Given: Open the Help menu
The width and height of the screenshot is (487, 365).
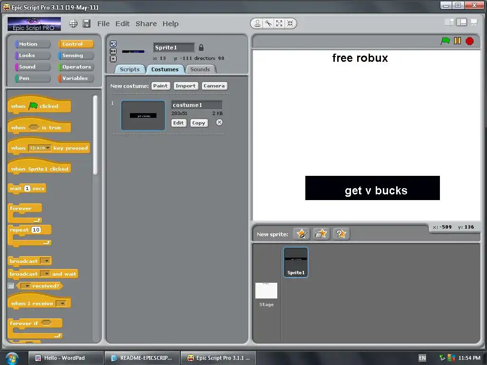Looking at the screenshot, I should point(171,24).
